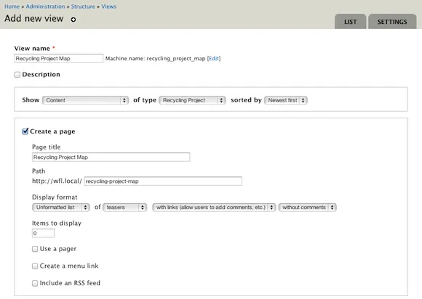Open the Recycling Project type dropdown
422x299 pixels.
tap(192, 100)
